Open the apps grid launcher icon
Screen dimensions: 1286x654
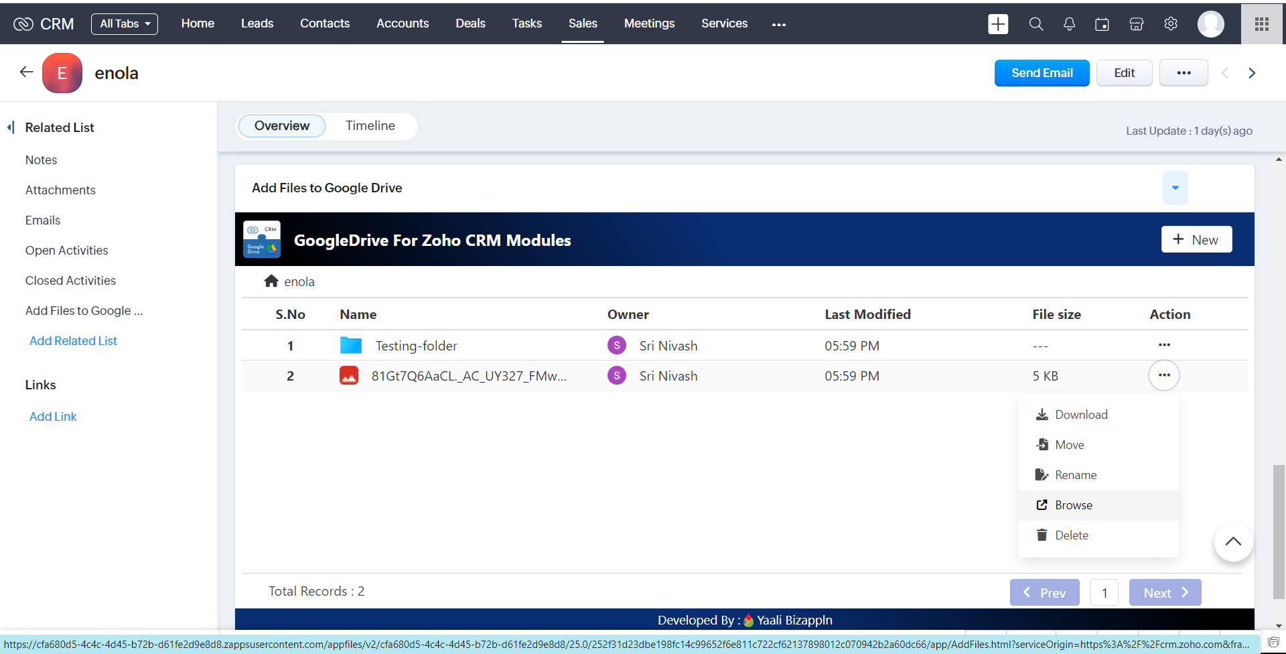1262,24
